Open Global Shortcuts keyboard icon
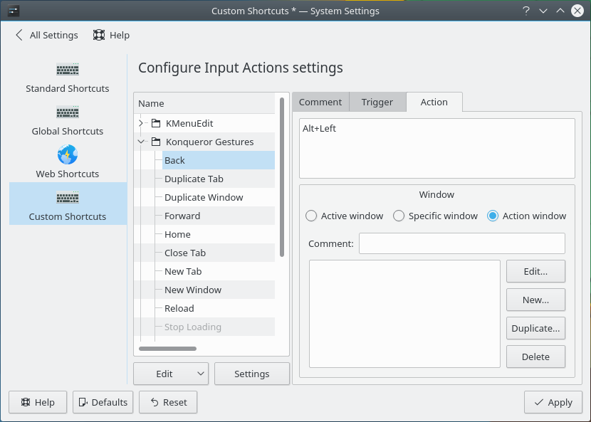Image resolution: width=591 pixels, height=422 pixels. coord(68,112)
